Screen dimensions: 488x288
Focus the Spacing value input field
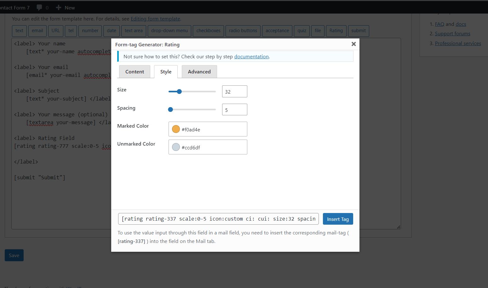234,110
